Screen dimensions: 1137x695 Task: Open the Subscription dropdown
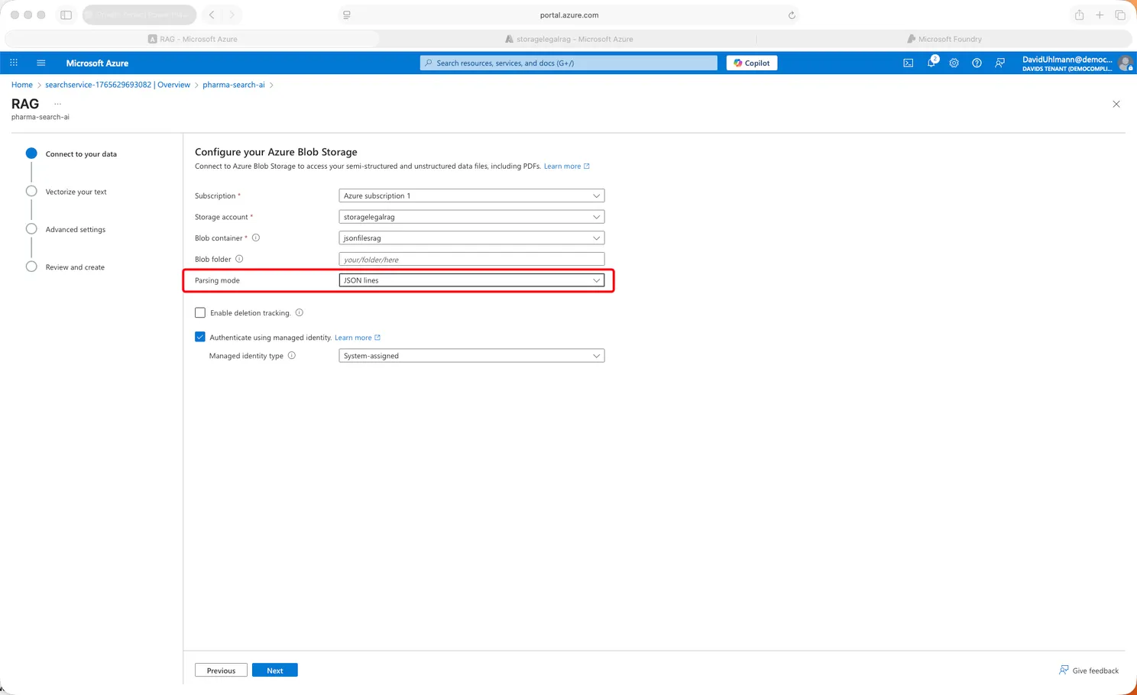[471, 196]
